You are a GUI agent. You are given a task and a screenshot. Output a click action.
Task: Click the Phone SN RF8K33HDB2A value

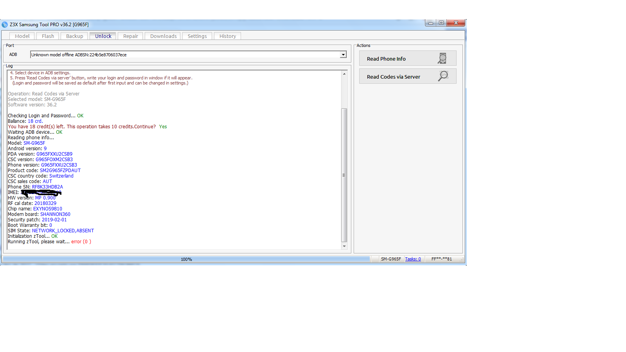47,187
